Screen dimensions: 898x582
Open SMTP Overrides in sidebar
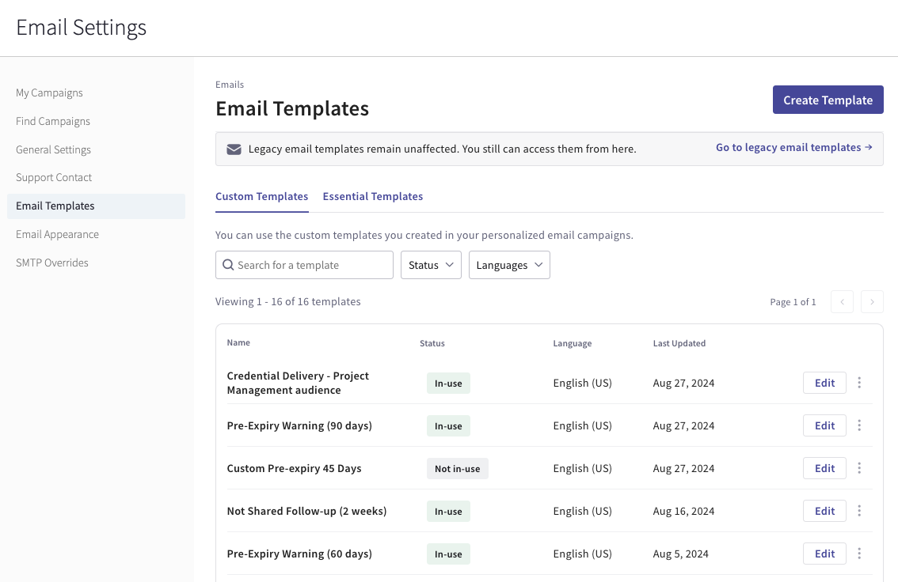pyautogui.click(x=52, y=263)
